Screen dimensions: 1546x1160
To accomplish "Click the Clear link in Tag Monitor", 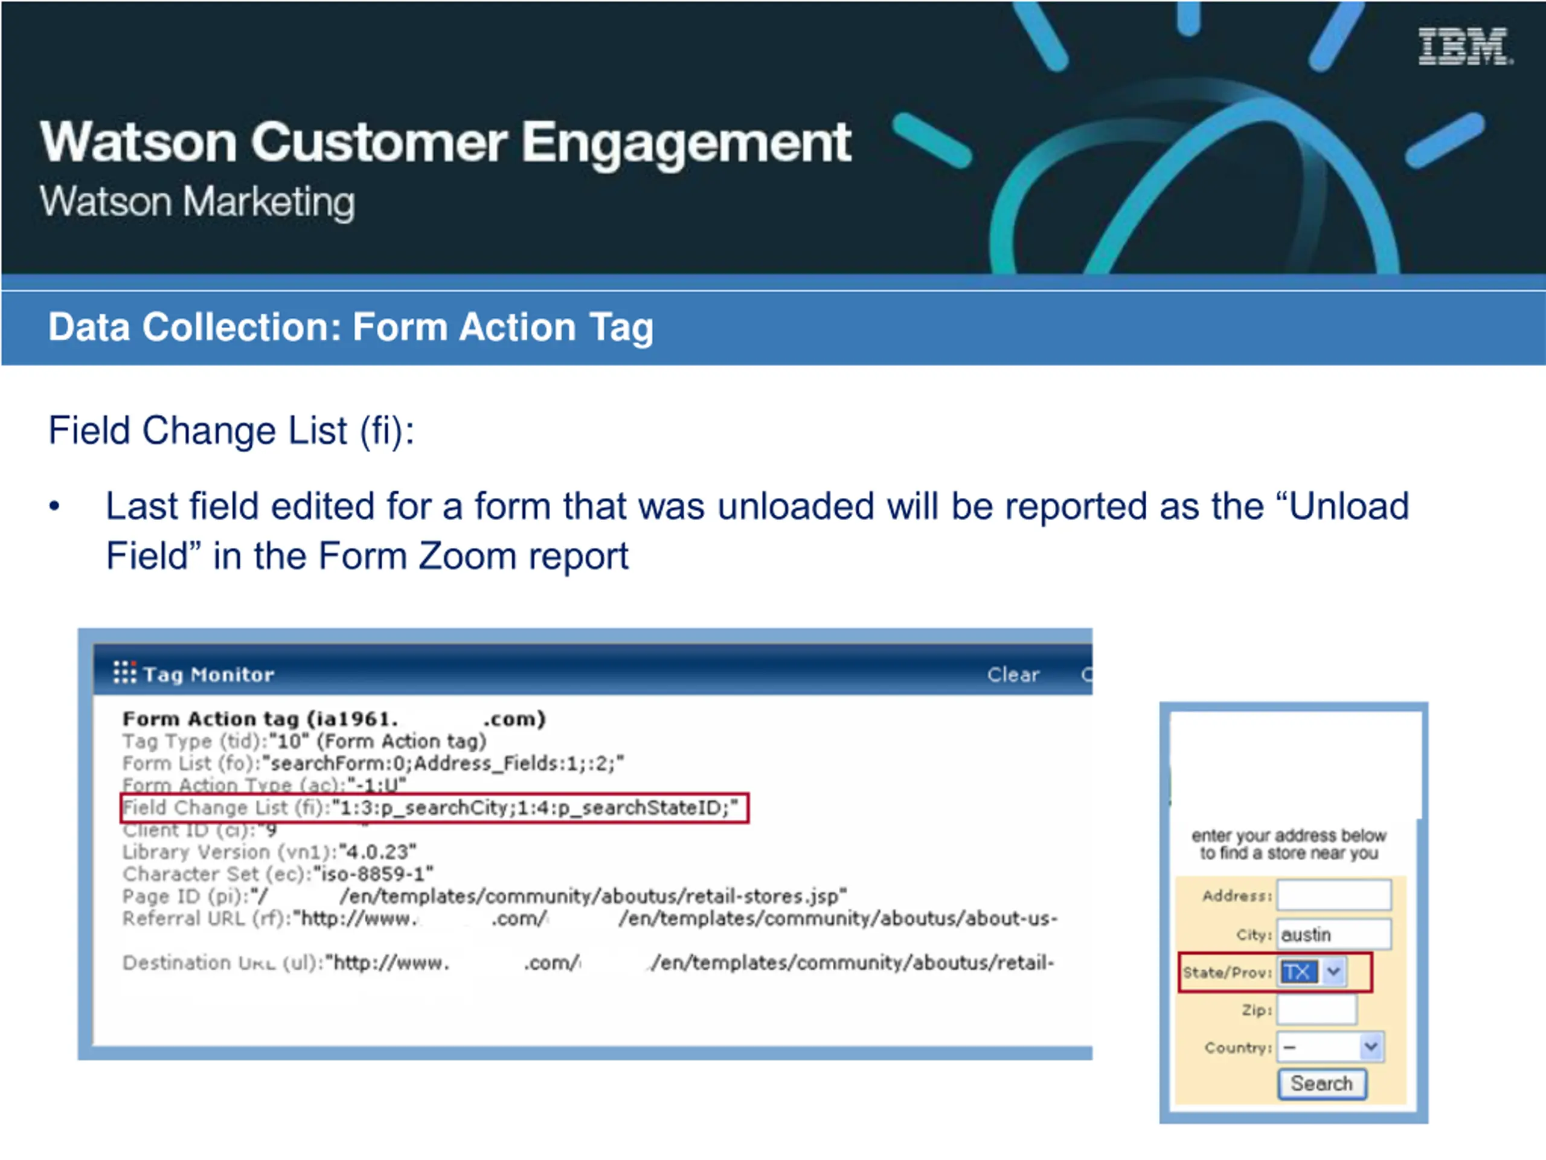I will click(1013, 675).
